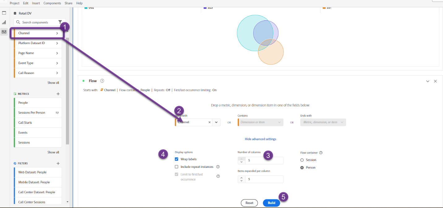Select the Person flow container radio

pyautogui.click(x=302, y=168)
